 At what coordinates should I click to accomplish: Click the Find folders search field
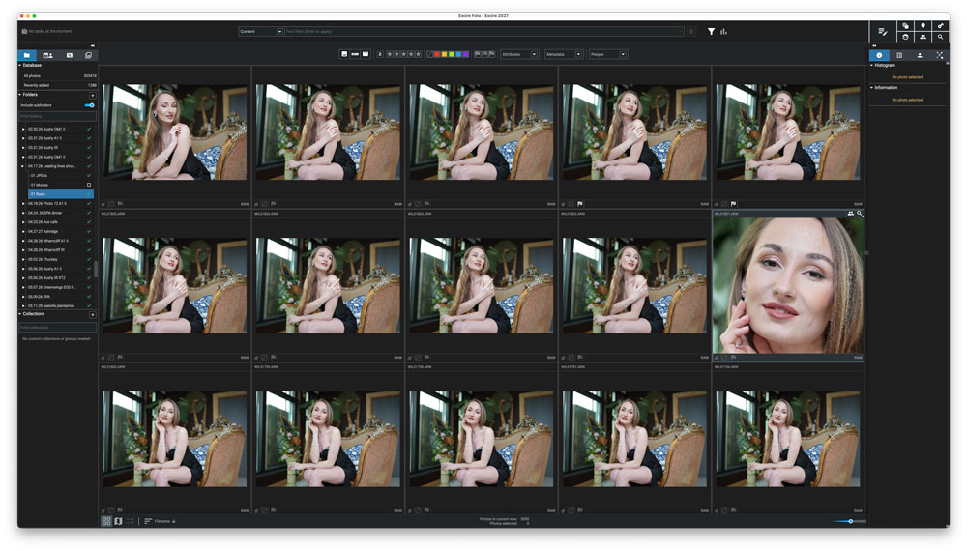tap(58, 116)
